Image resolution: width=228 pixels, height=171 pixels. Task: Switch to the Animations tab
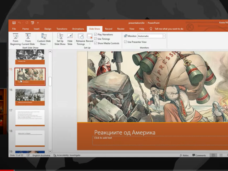(x=78, y=29)
